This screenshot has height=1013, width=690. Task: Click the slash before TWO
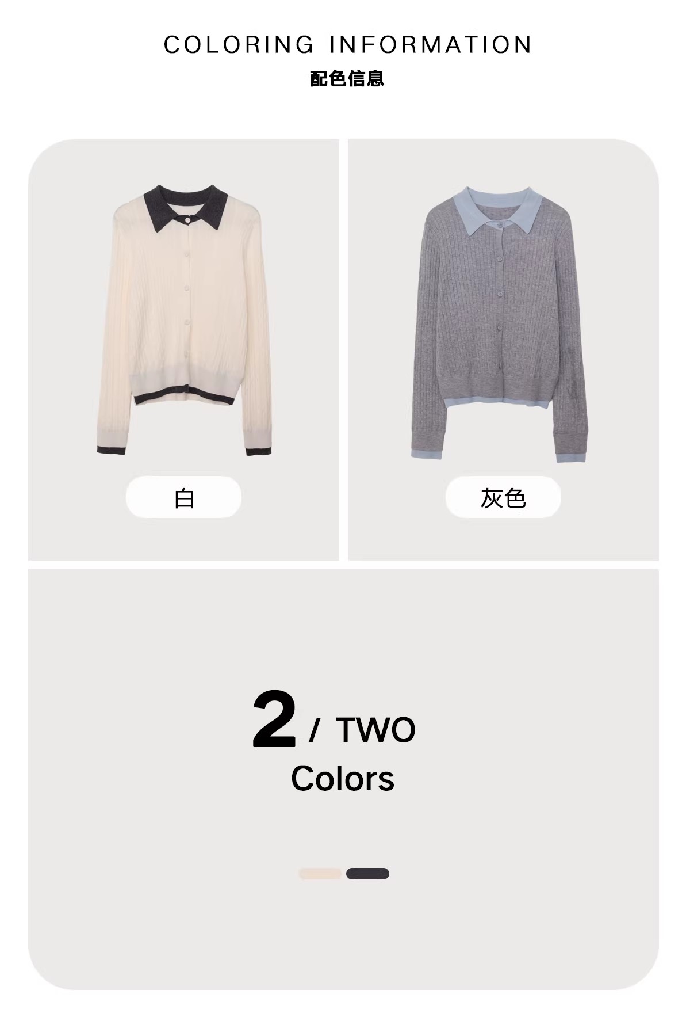click(314, 730)
